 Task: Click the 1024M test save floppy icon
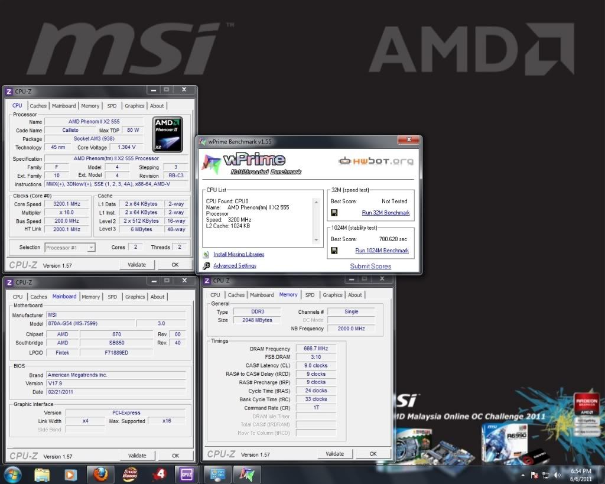334,251
